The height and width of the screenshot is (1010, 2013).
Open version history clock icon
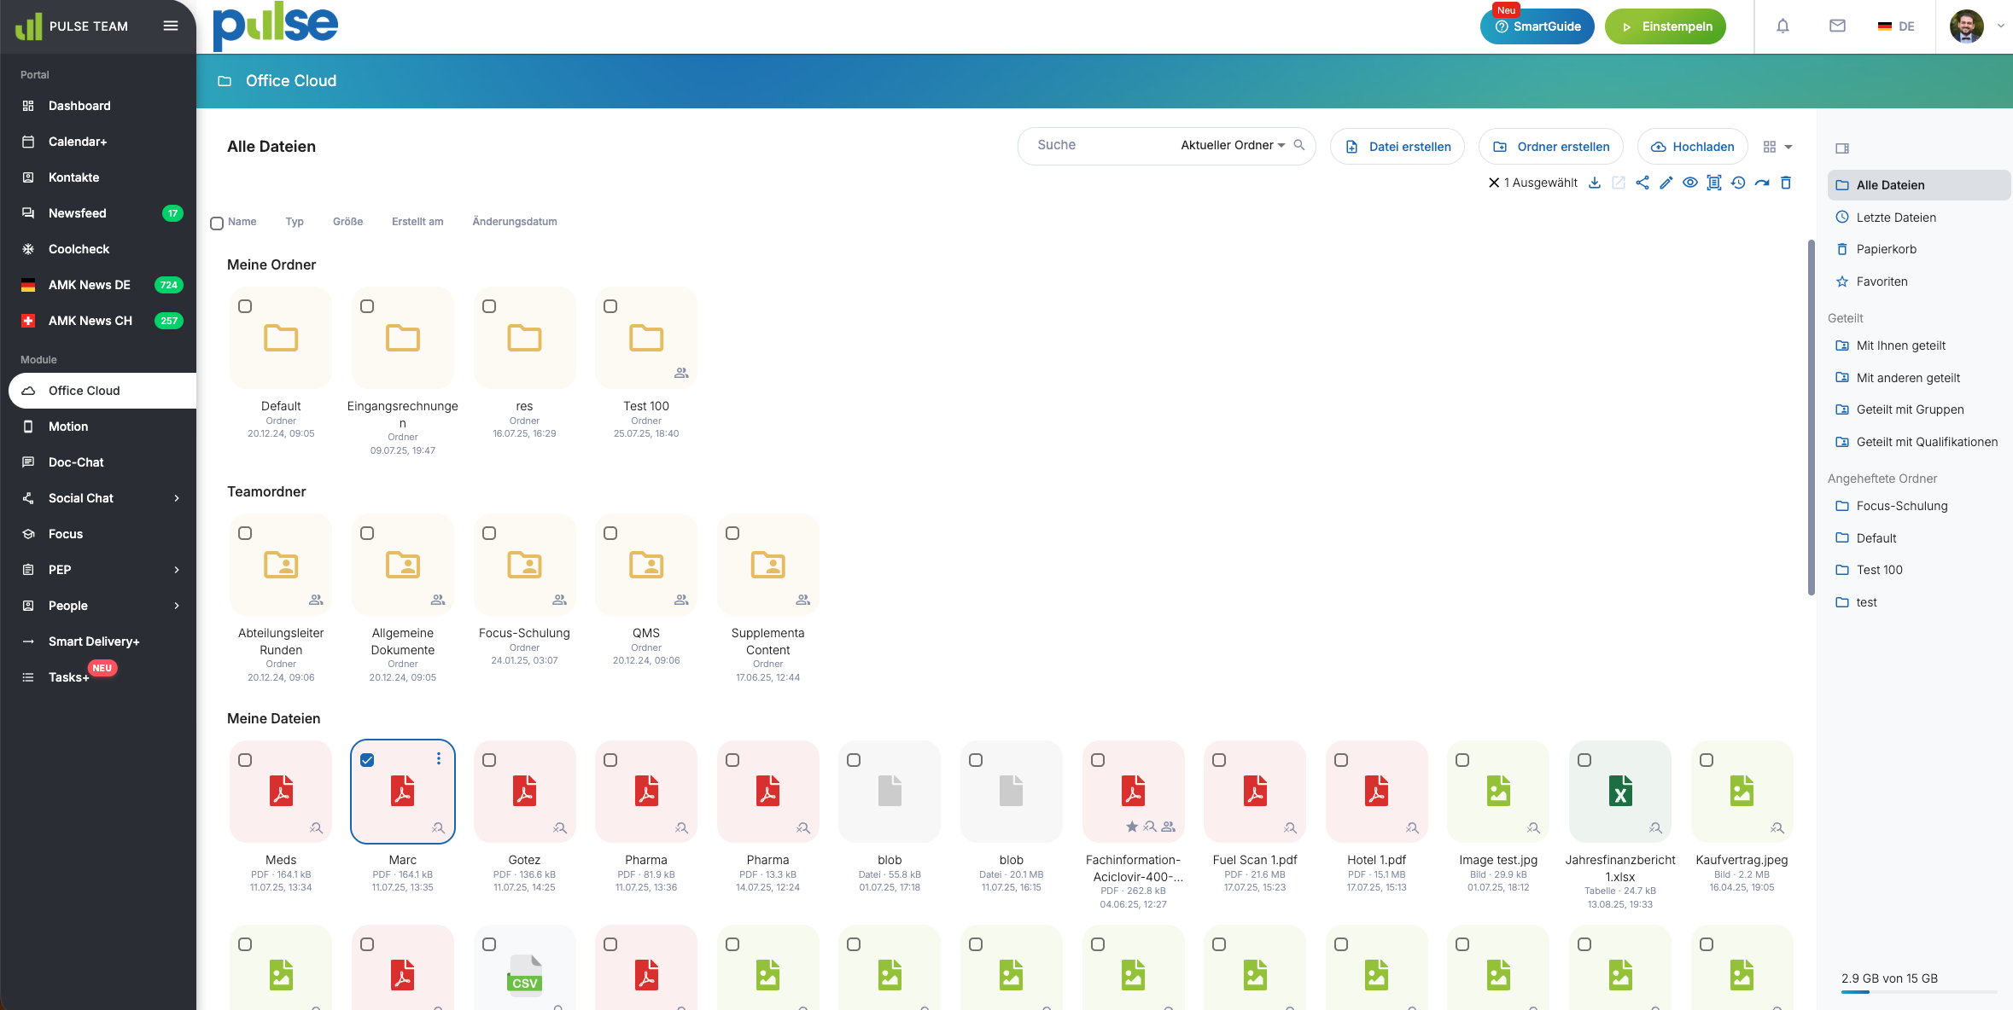(1738, 183)
